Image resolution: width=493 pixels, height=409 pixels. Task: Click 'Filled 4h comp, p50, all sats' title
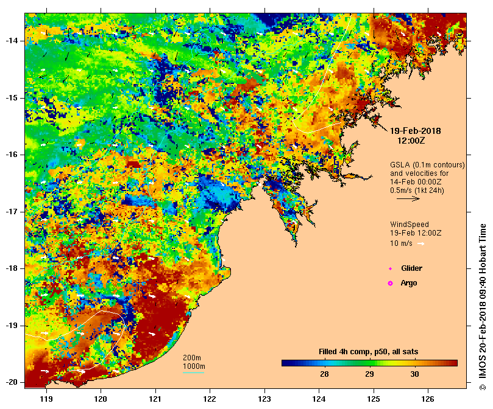coord(369,352)
